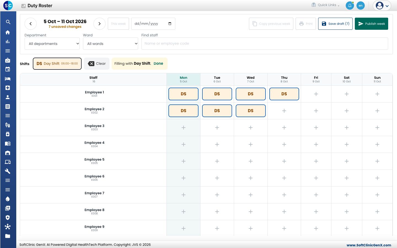The height and width of the screenshot is (248, 397).
Task: Open the home icon in sidebar
Action: tap(8, 32)
